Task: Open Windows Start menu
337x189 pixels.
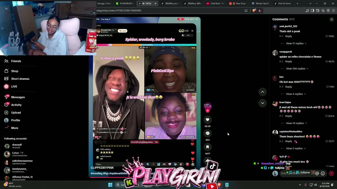Action: point(110,185)
